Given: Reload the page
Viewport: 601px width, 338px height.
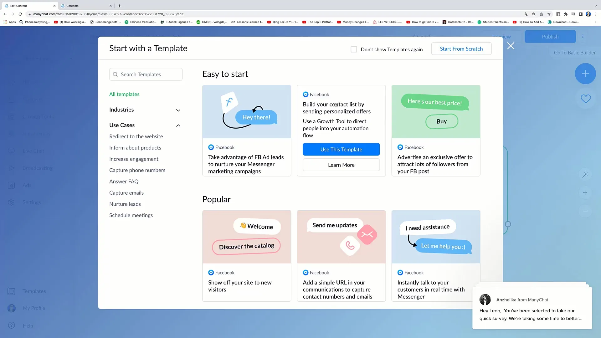Looking at the screenshot, I should (20, 14).
